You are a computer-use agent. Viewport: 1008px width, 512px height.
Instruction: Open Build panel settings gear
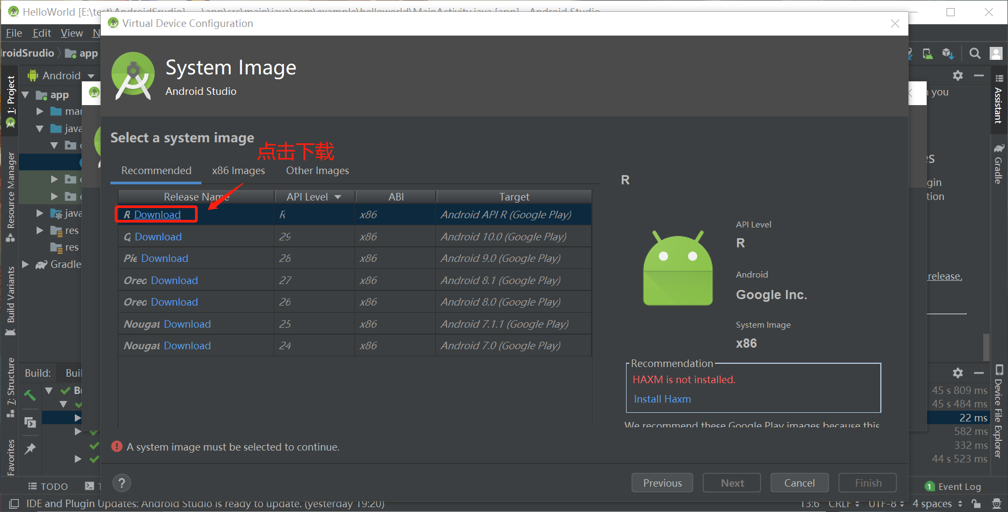(x=957, y=373)
